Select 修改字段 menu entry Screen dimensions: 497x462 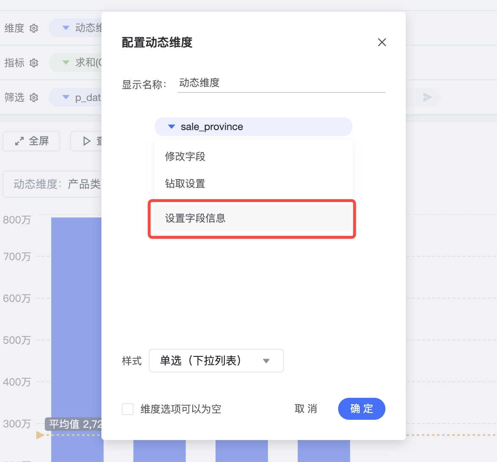253,156
